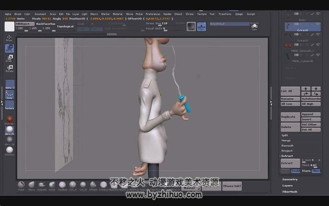
Task: Click the white main color swatch
Action: (x=10, y=27)
